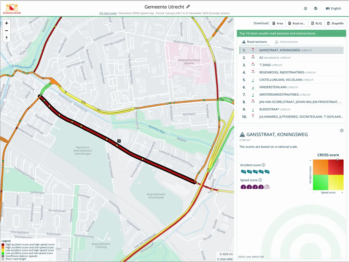Click the Diakonessenhuis Utrecht map label
Image resolution: width=349 pixels, height=262 pixels.
pos(189,62)
